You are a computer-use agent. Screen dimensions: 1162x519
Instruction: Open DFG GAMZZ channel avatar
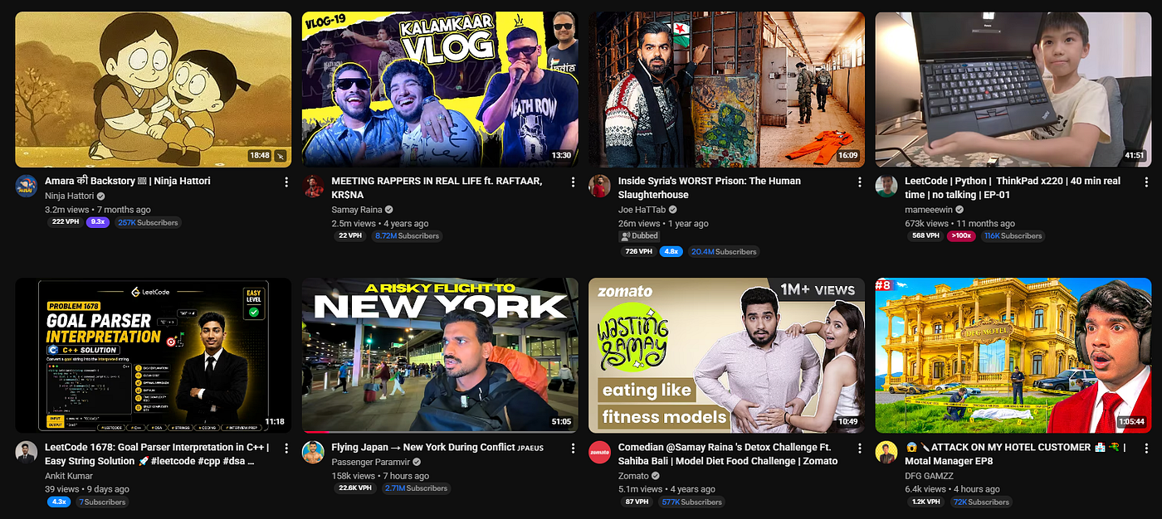click(886, 452)
